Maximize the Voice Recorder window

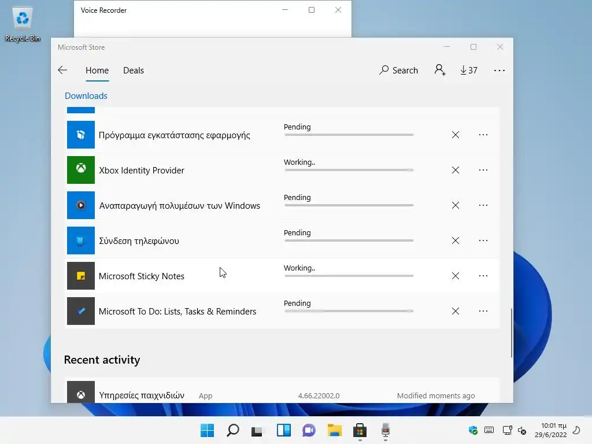312,10
